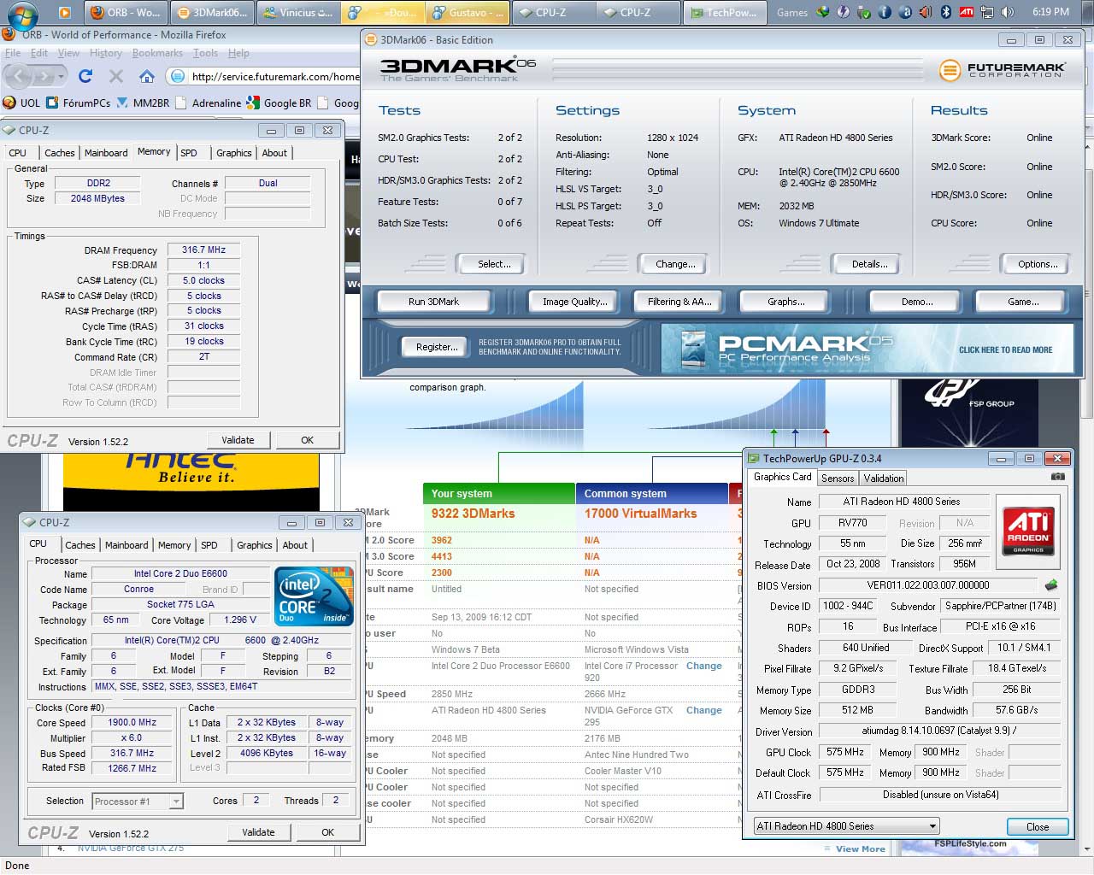The image size is (1094, 875).
Task: Click the PCMark05 read more banner
Action: (x=867, y=349)
